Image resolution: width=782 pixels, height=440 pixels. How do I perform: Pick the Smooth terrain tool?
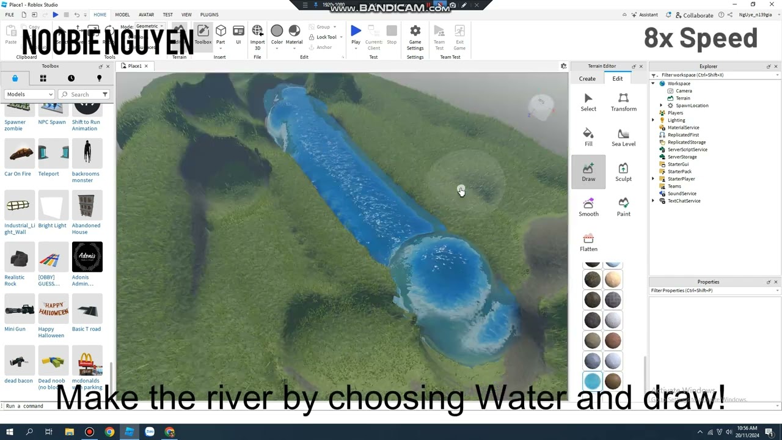click(588, 207)
